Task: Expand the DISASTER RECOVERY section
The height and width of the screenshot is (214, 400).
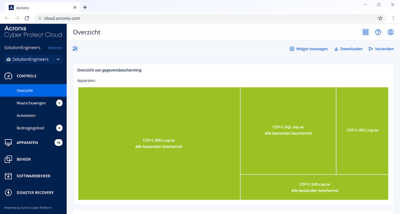Action: [x=33, y=192]
